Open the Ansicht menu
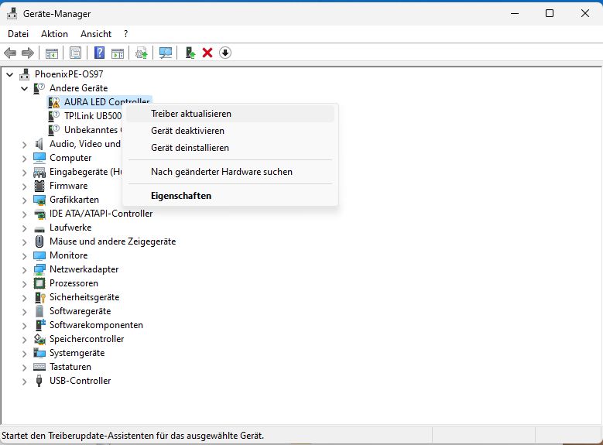 [96, 34]
